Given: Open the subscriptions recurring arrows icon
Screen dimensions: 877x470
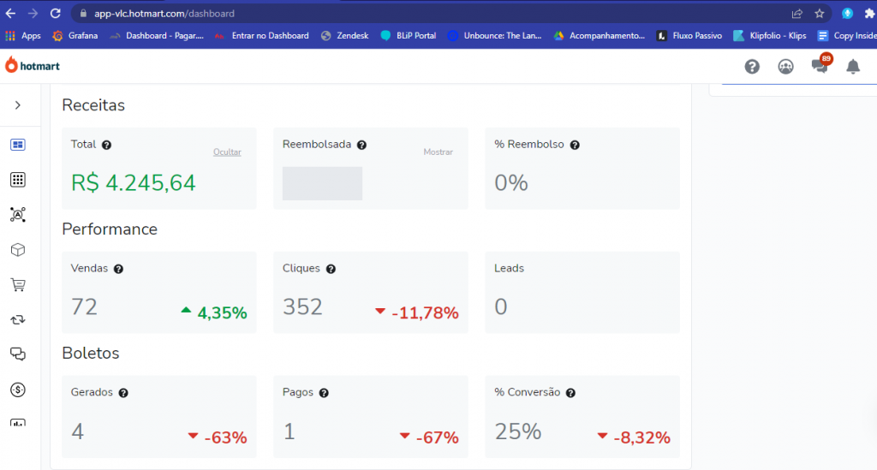Looking at the screenshot, I should click(x=18, y=319).
